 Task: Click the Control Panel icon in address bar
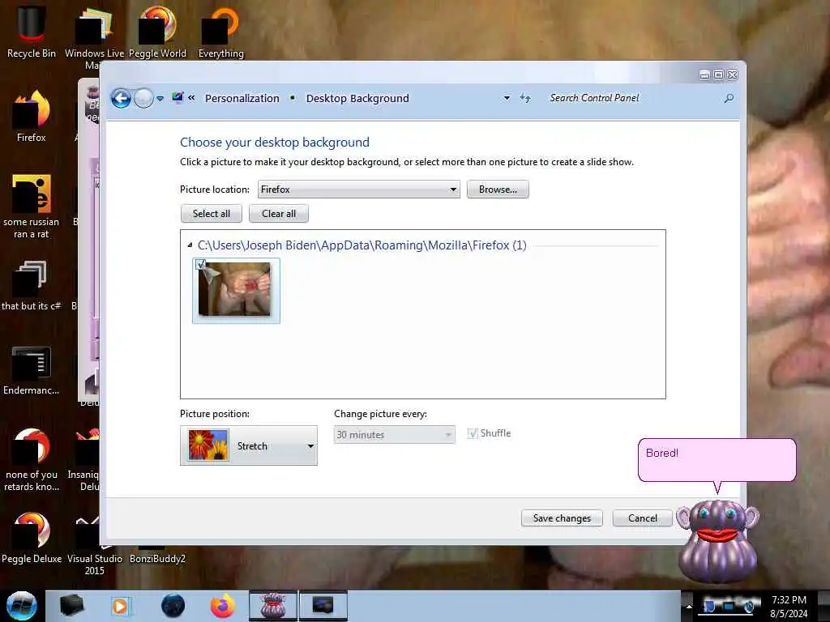[178, 98]
